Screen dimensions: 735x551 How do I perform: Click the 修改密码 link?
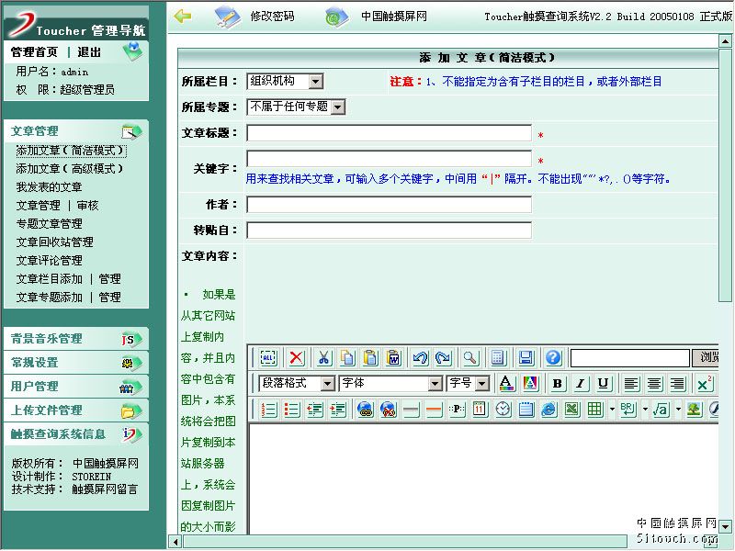(x=274, y=17)
